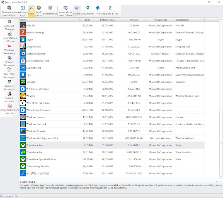Select Xbox Identity Provider row

pyautogui.click(x=112, y=166)
